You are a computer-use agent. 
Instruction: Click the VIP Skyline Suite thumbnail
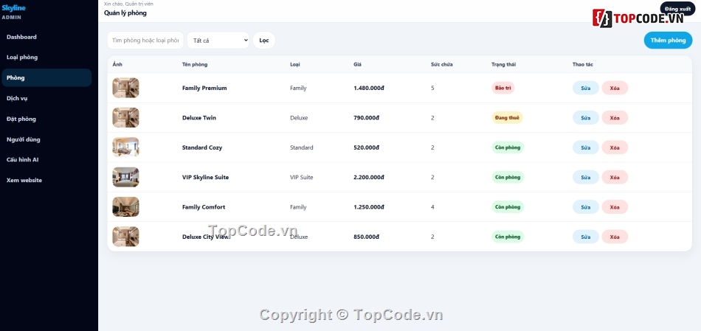[x=125, y=178]
